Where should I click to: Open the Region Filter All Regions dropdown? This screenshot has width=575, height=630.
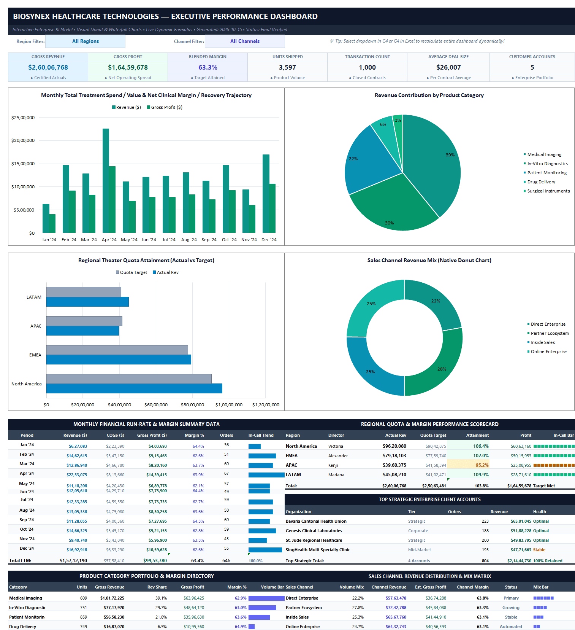pyautogui.click(x=85, y=41)
